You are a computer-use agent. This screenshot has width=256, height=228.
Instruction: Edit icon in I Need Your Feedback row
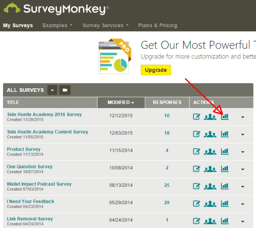click(x=196, y=204)
